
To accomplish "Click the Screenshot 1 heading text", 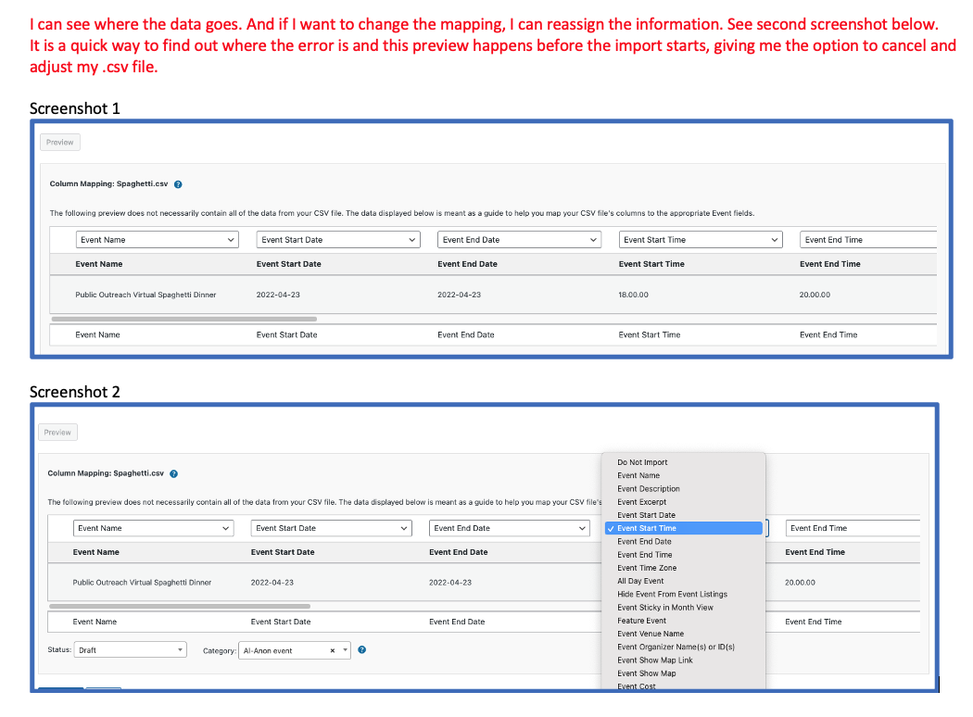I will [x=75, y=108].
